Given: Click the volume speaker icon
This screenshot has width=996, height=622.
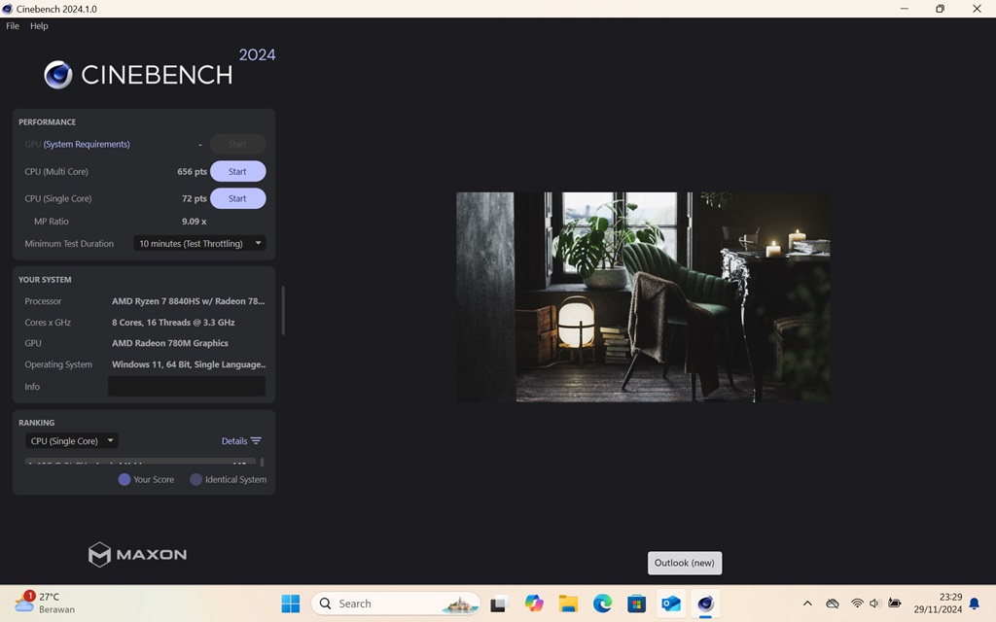Looking at the screenshot, I should pos(874,604).
